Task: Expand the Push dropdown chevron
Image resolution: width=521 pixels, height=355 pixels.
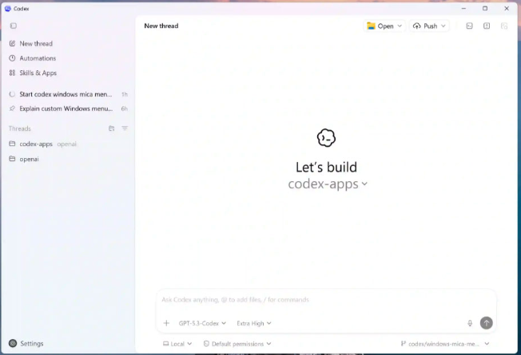Action: [443, 26]
